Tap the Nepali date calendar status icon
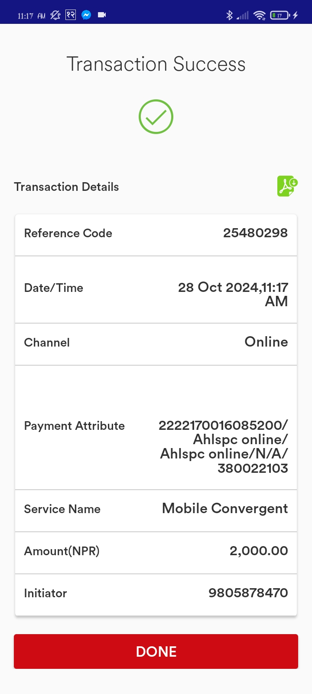Viewport: 312px width, 694px height. click(71, 15)
